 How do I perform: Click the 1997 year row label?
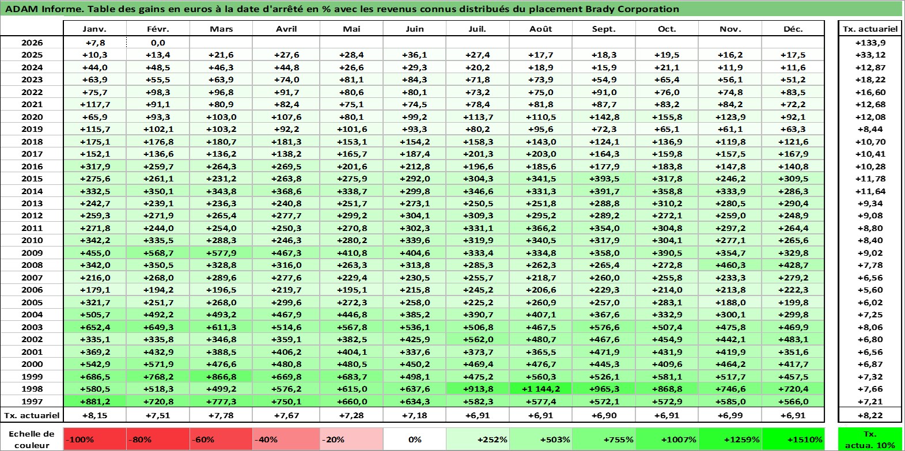32,401
